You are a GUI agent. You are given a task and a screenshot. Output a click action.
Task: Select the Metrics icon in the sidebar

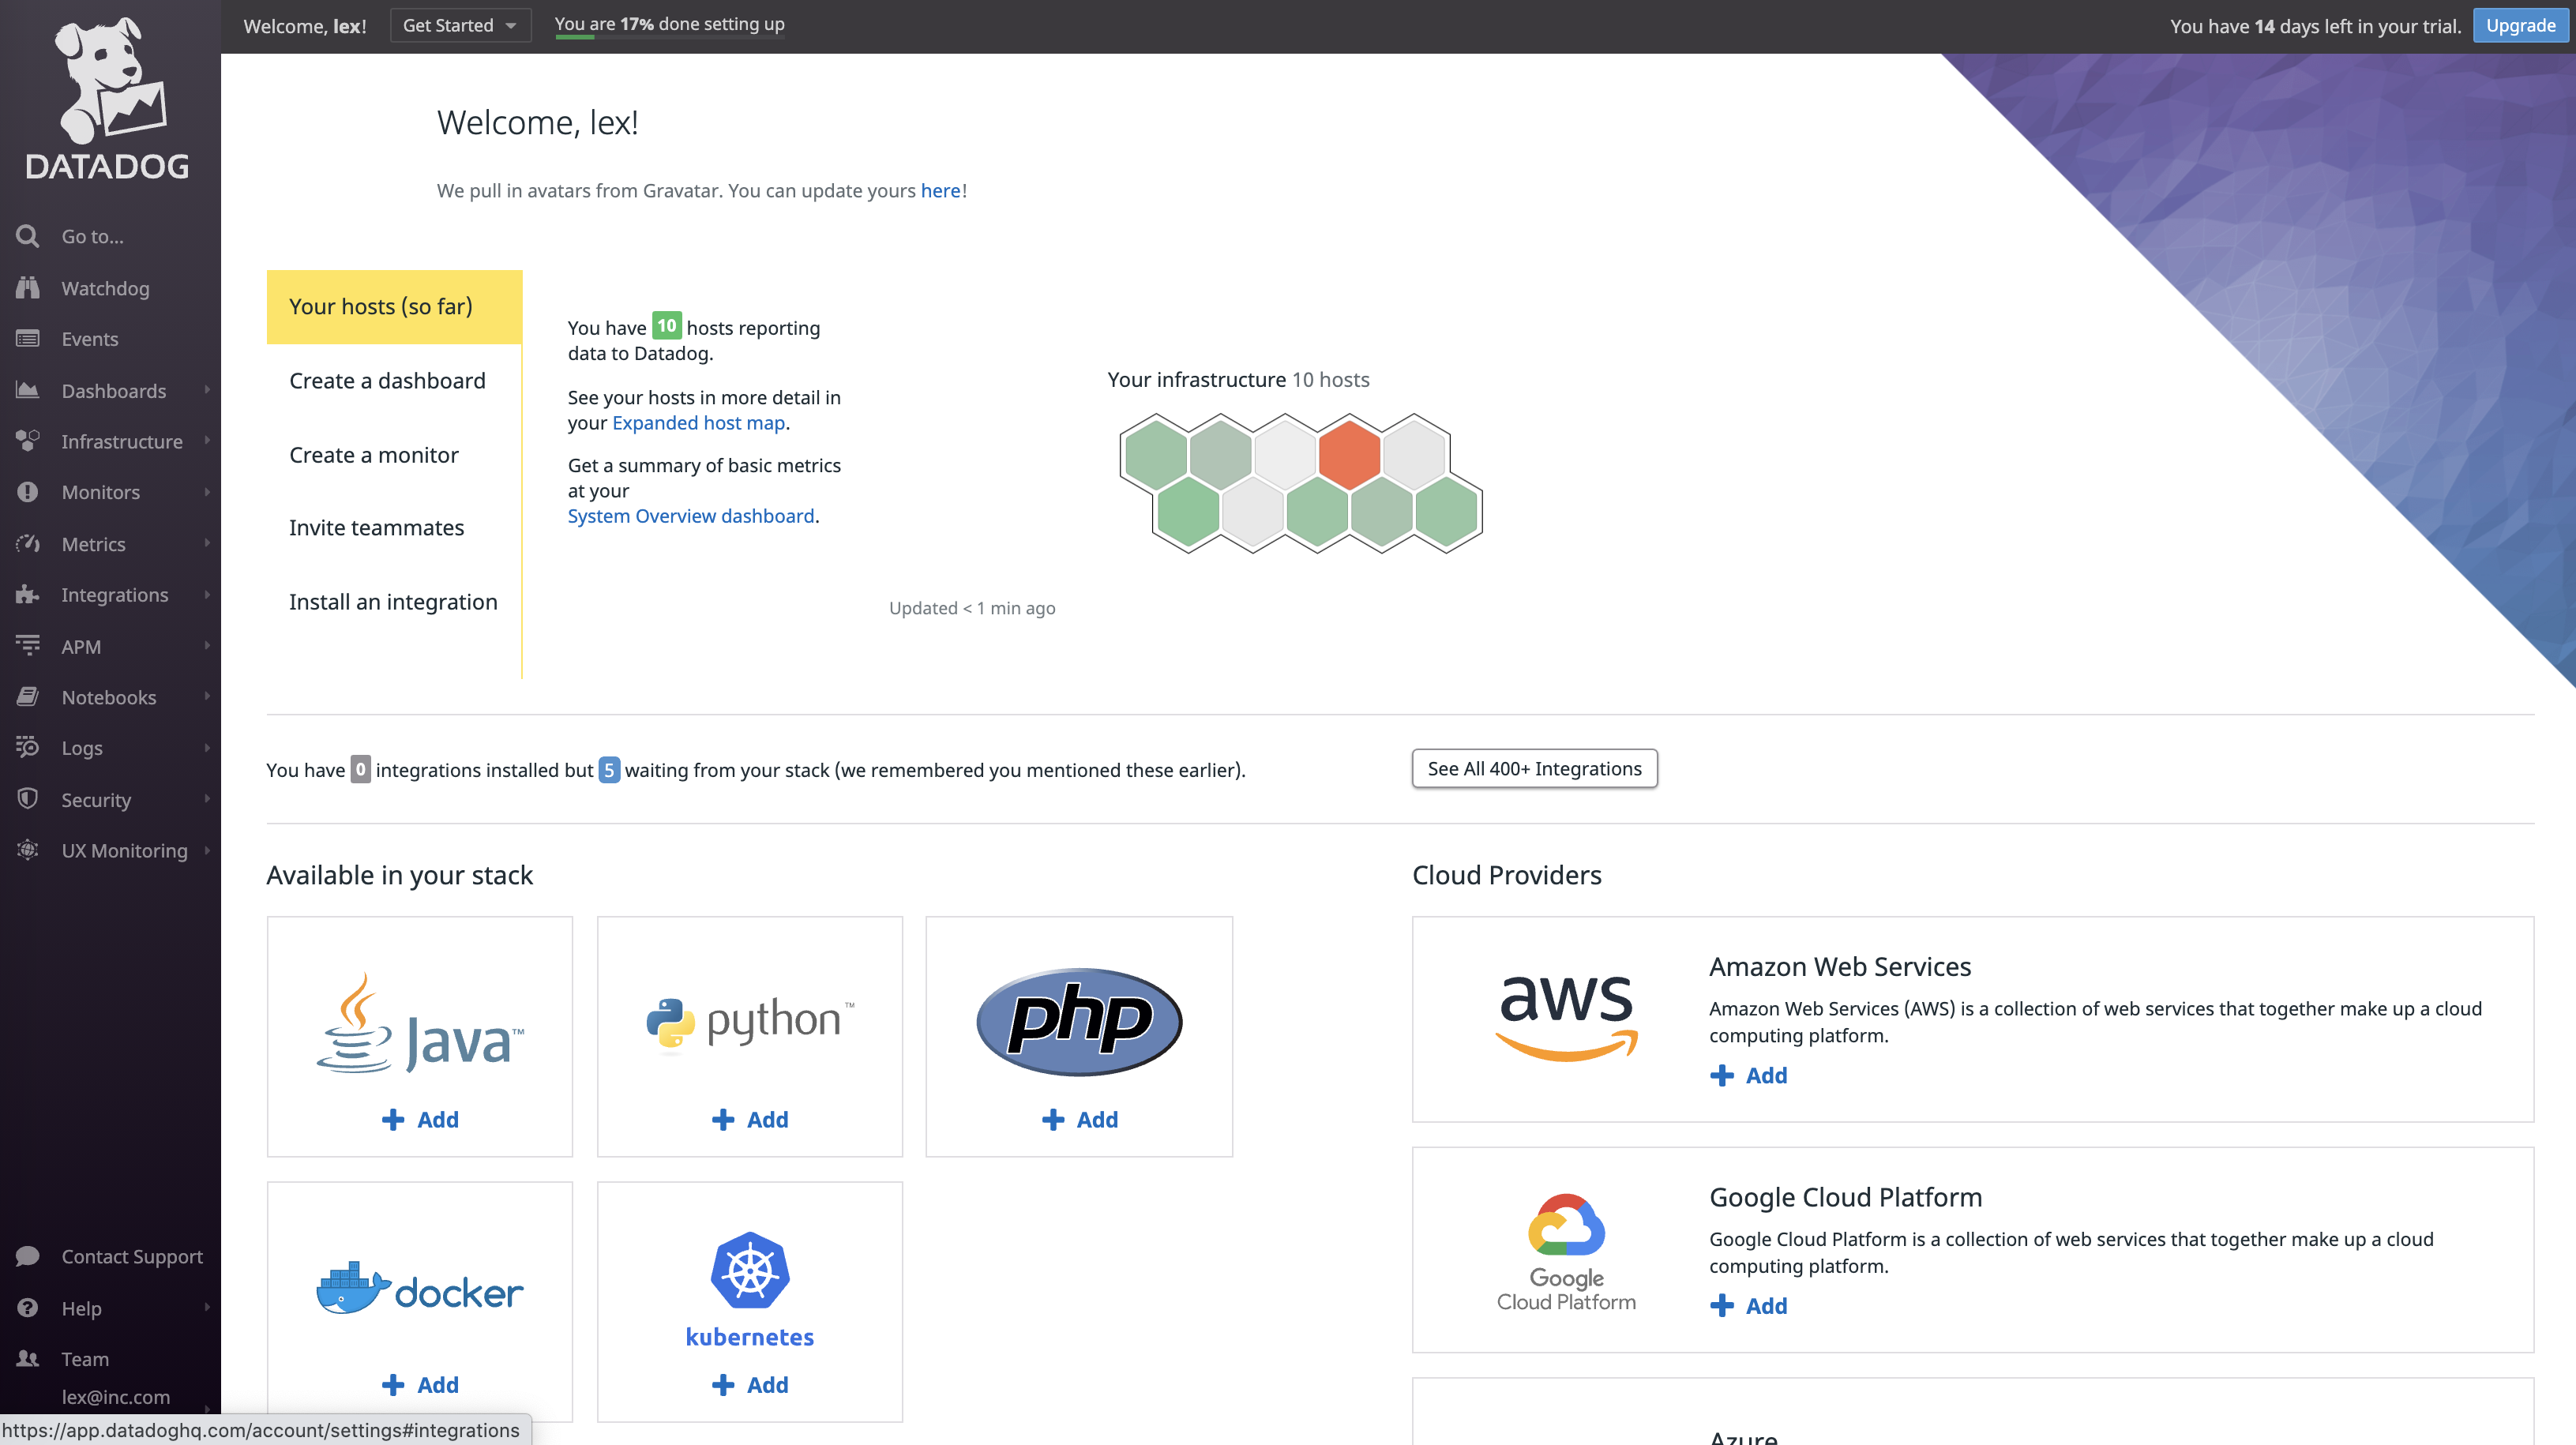(x=28, y=543)
